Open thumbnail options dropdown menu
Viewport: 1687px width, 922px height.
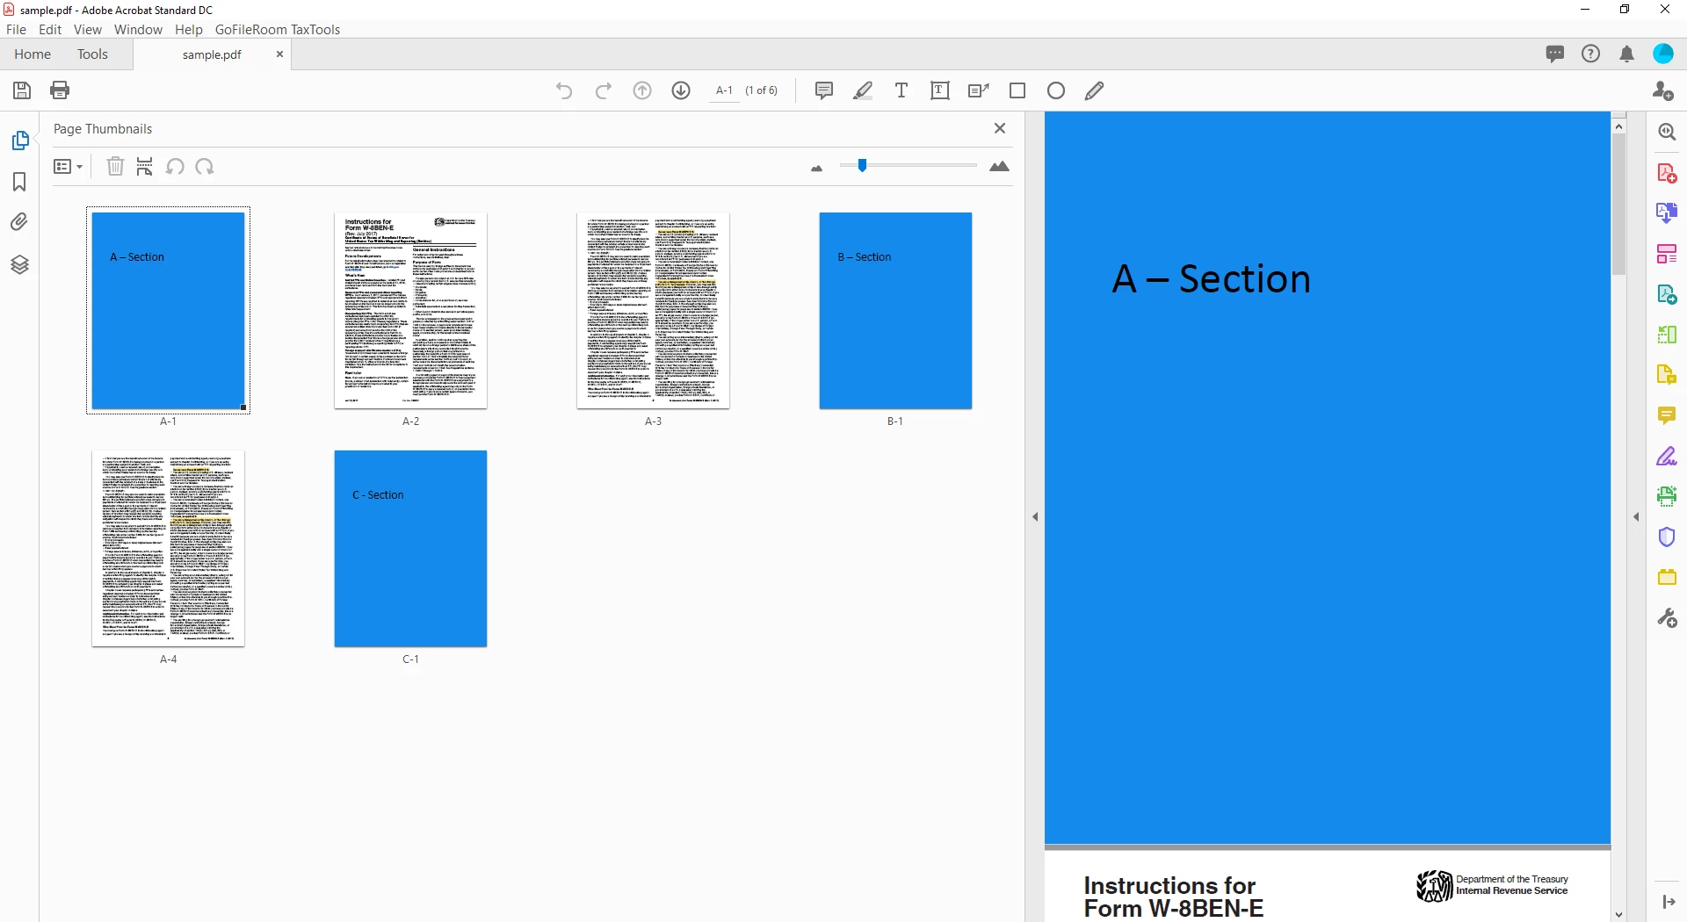68,166
